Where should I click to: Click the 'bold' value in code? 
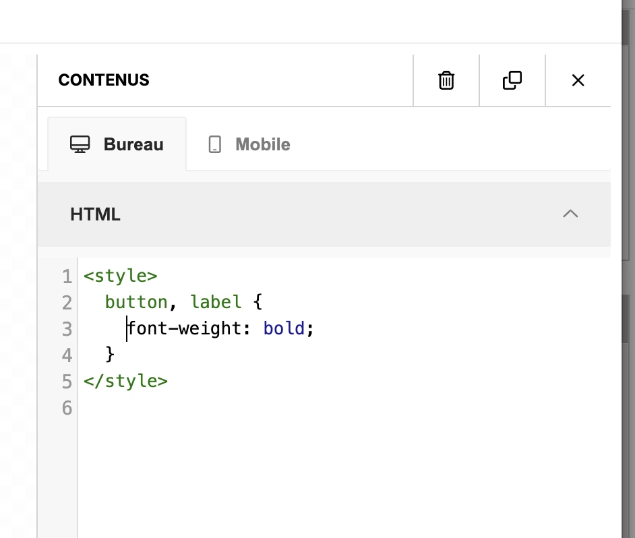284,329
